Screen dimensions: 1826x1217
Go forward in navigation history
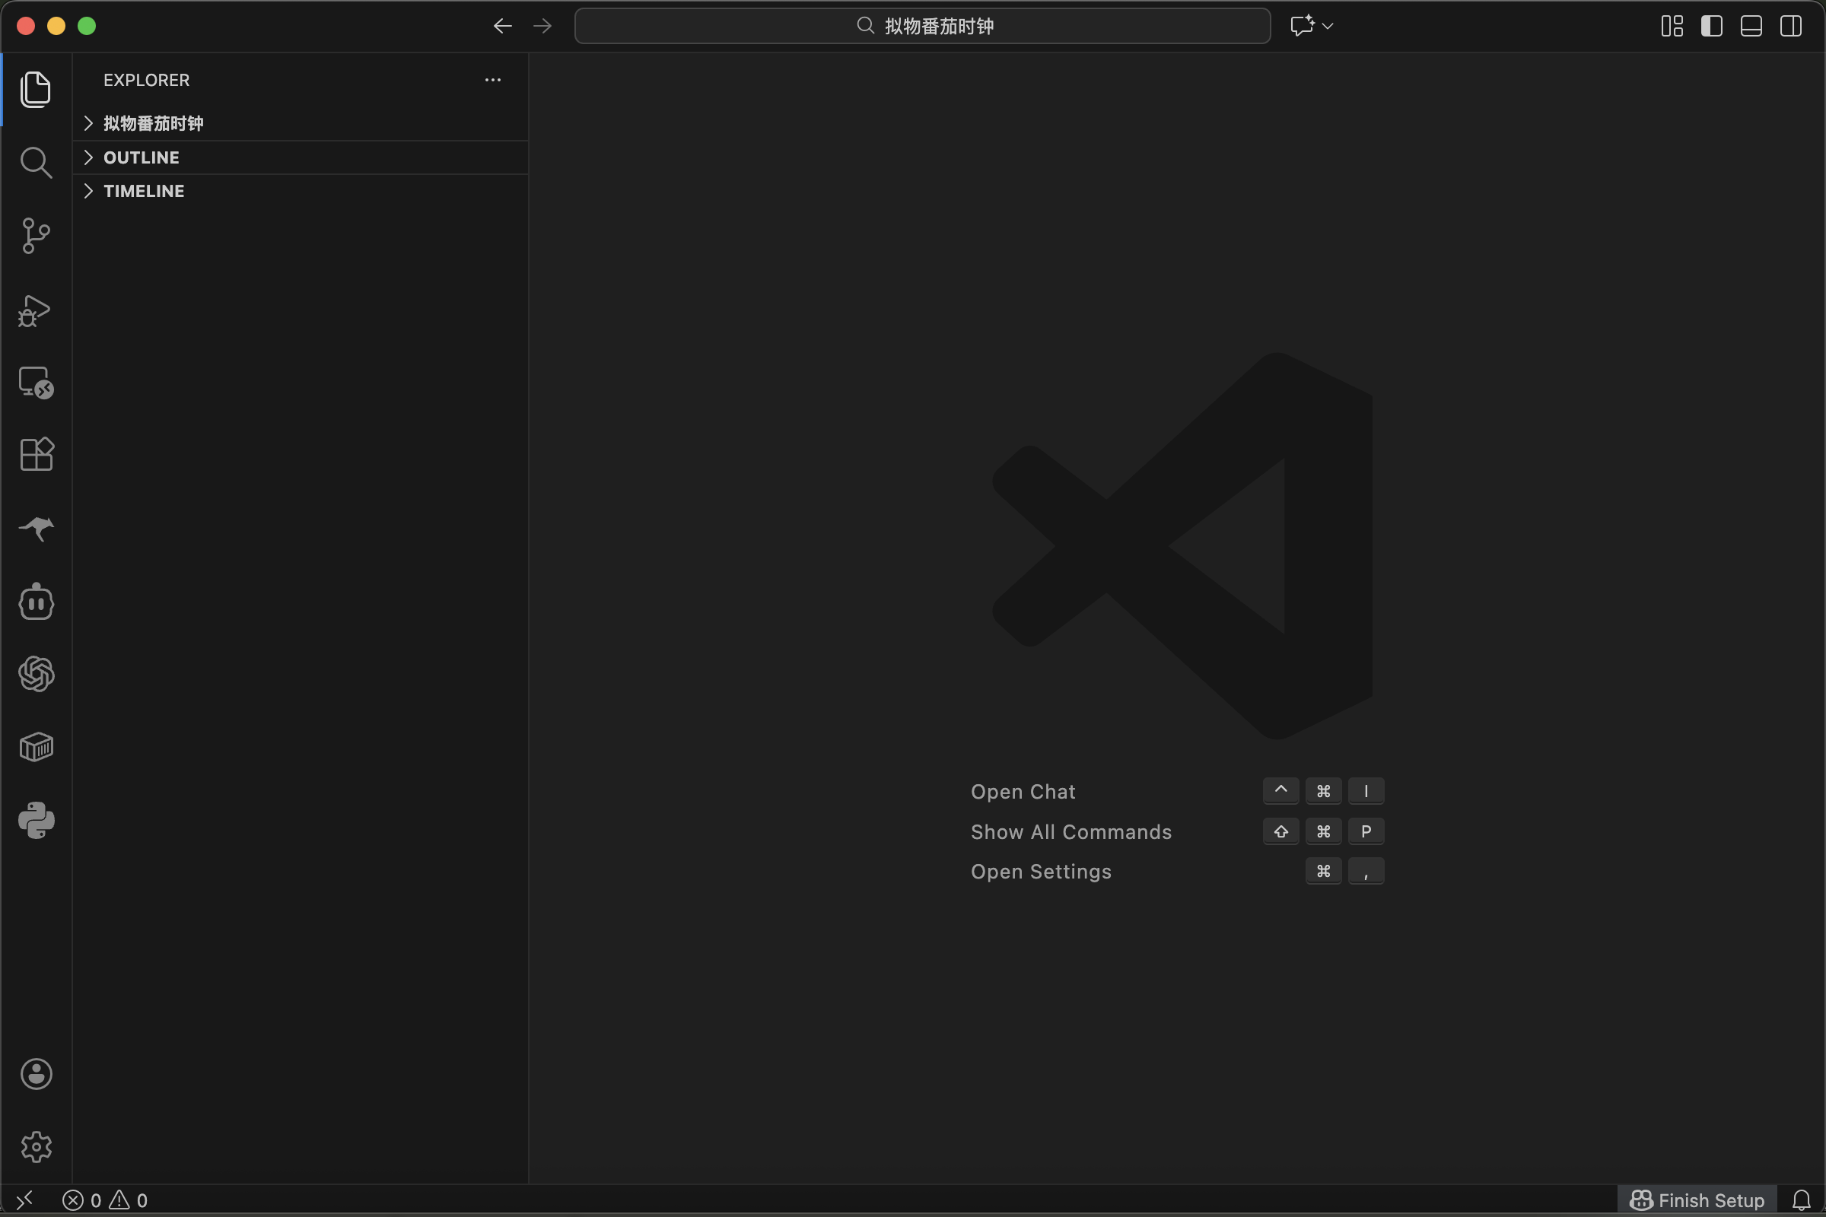[x=542, y=26]
